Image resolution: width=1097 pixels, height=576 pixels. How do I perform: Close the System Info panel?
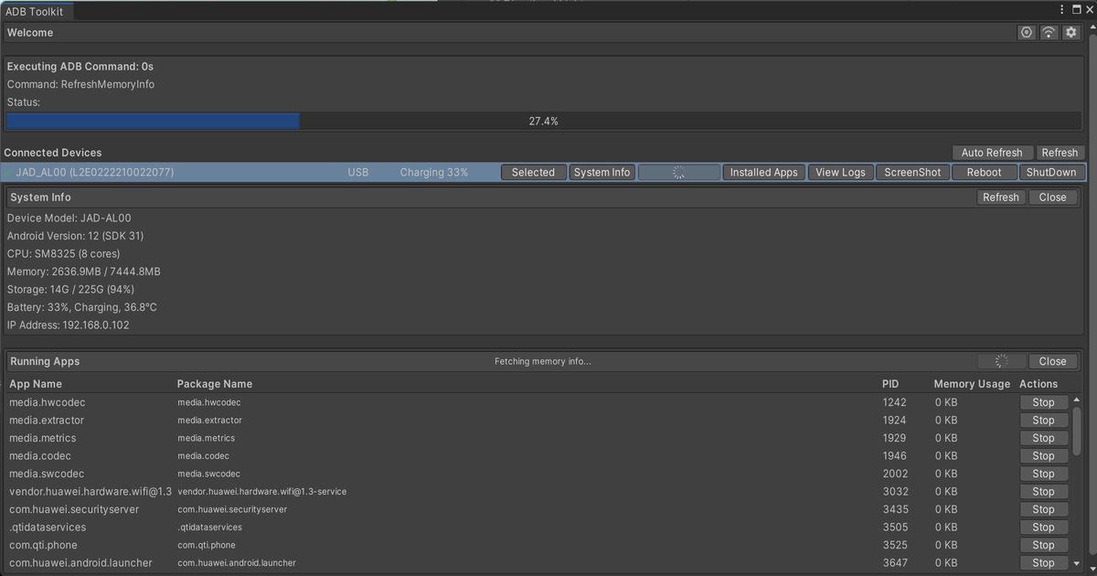coord(1052,197)
